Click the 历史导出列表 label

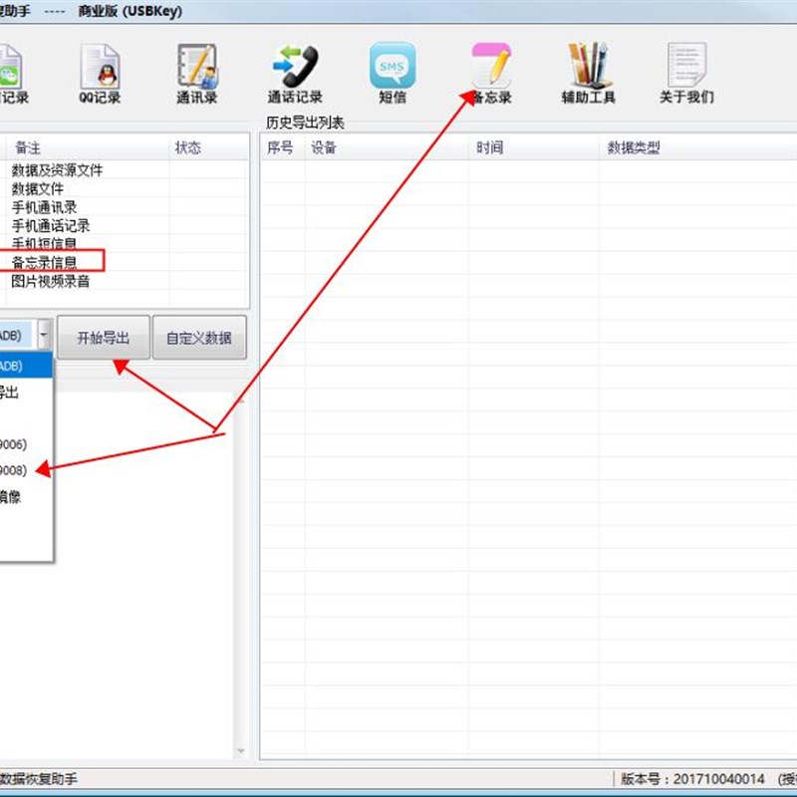tap(305, 123)
